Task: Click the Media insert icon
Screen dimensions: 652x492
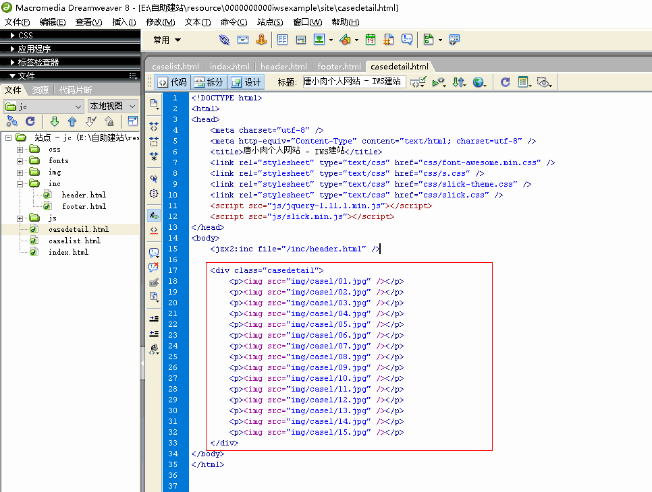Action: 345,40
